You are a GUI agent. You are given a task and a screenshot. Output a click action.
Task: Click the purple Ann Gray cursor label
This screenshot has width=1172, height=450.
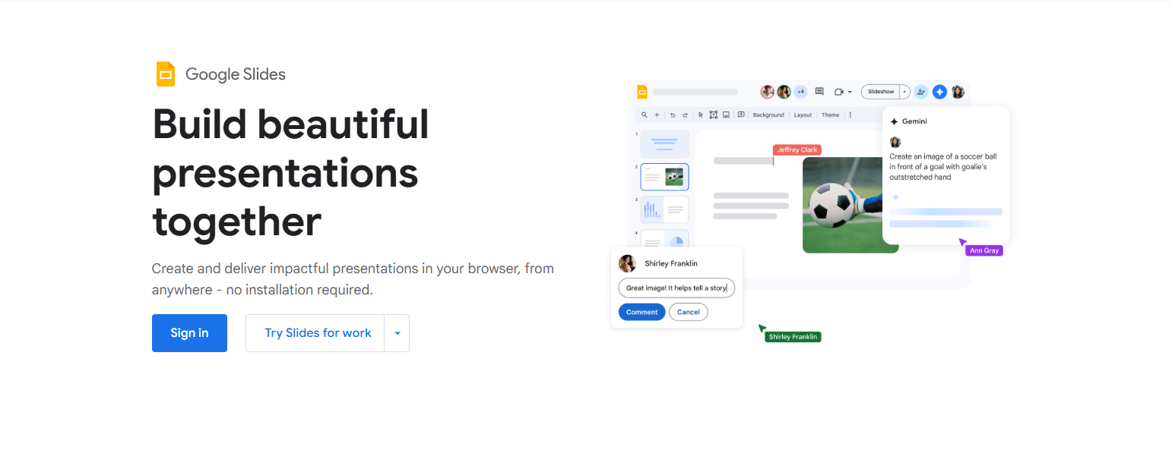pyautogui.click(x=984, y=250)
